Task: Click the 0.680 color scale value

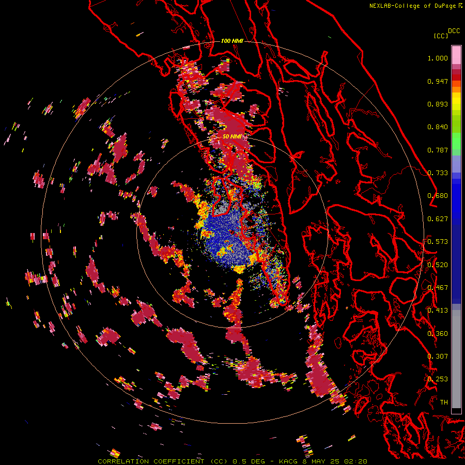Action: [x=438, y=196]
